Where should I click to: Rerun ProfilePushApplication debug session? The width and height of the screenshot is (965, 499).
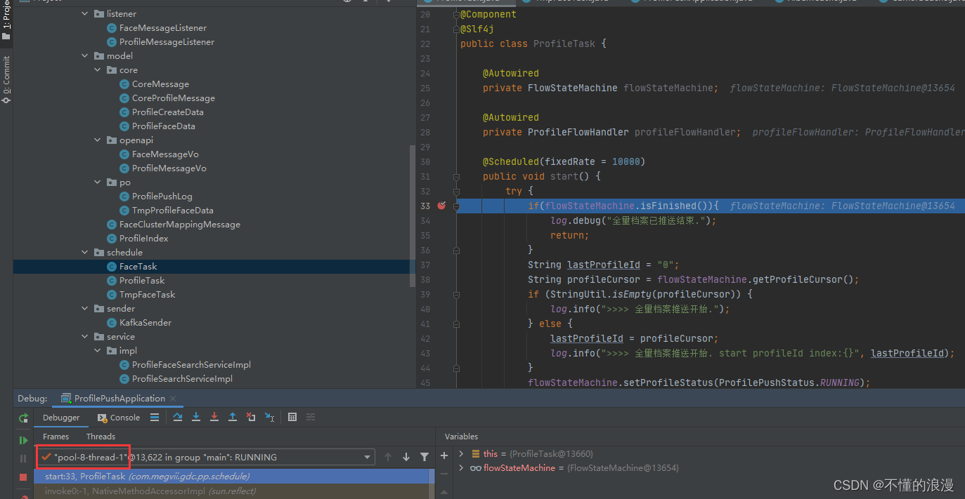[23, 418]
